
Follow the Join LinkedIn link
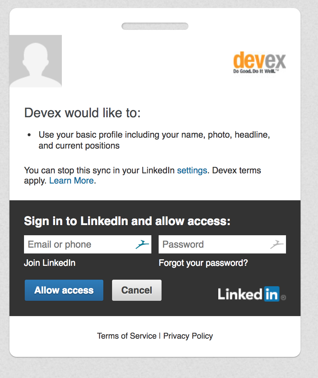(49, 263)
